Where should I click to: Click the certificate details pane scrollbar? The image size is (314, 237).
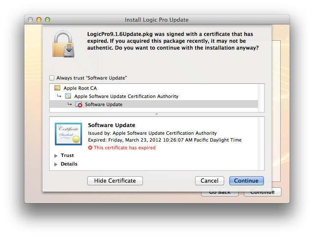point(261,143)
